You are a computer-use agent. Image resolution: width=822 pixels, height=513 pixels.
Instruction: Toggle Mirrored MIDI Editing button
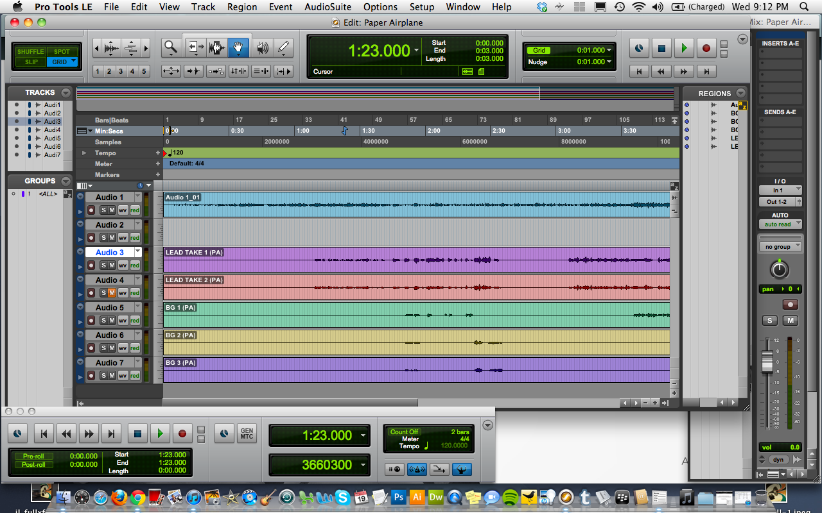click(216, 71)
